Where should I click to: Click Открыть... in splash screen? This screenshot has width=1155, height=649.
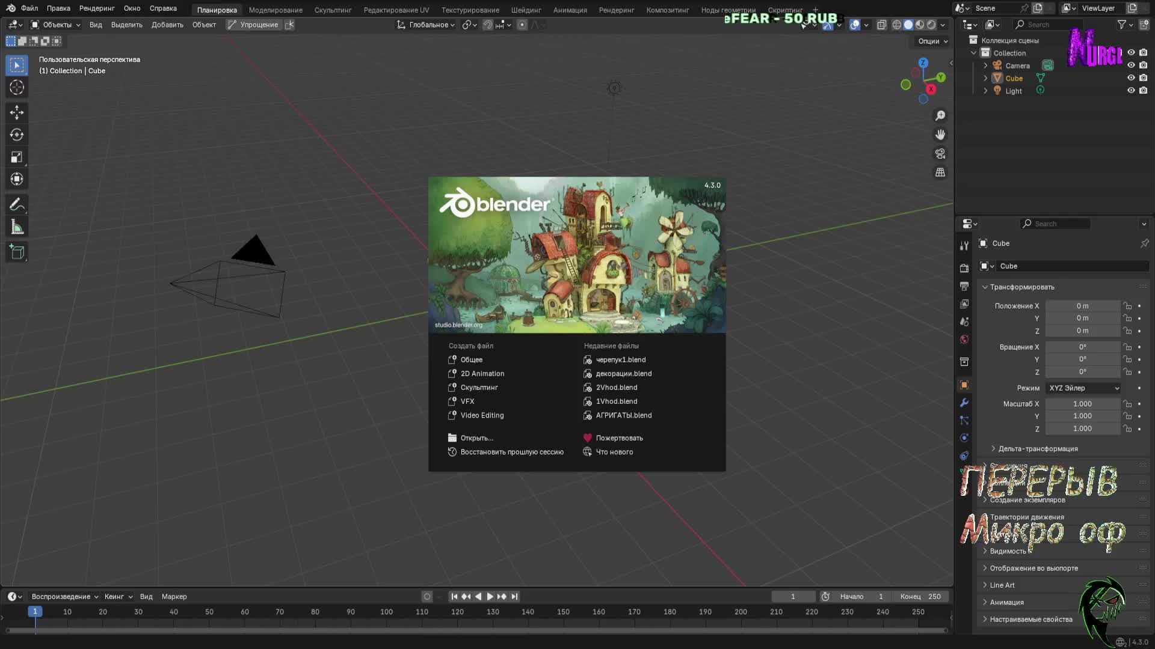476,438
